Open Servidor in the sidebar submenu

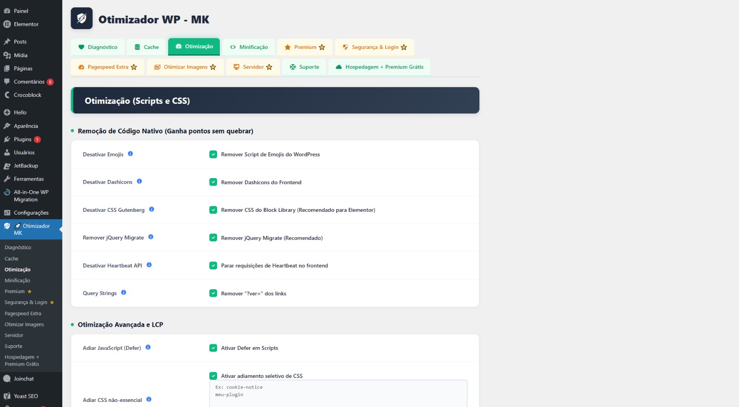coord(14,335)
